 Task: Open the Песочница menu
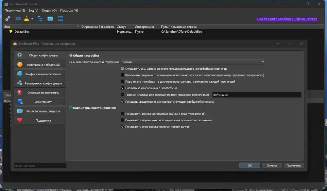[x=15, y=10]
